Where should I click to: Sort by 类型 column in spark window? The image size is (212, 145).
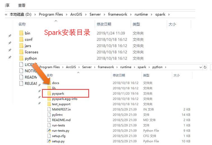(x=136, y=24)
